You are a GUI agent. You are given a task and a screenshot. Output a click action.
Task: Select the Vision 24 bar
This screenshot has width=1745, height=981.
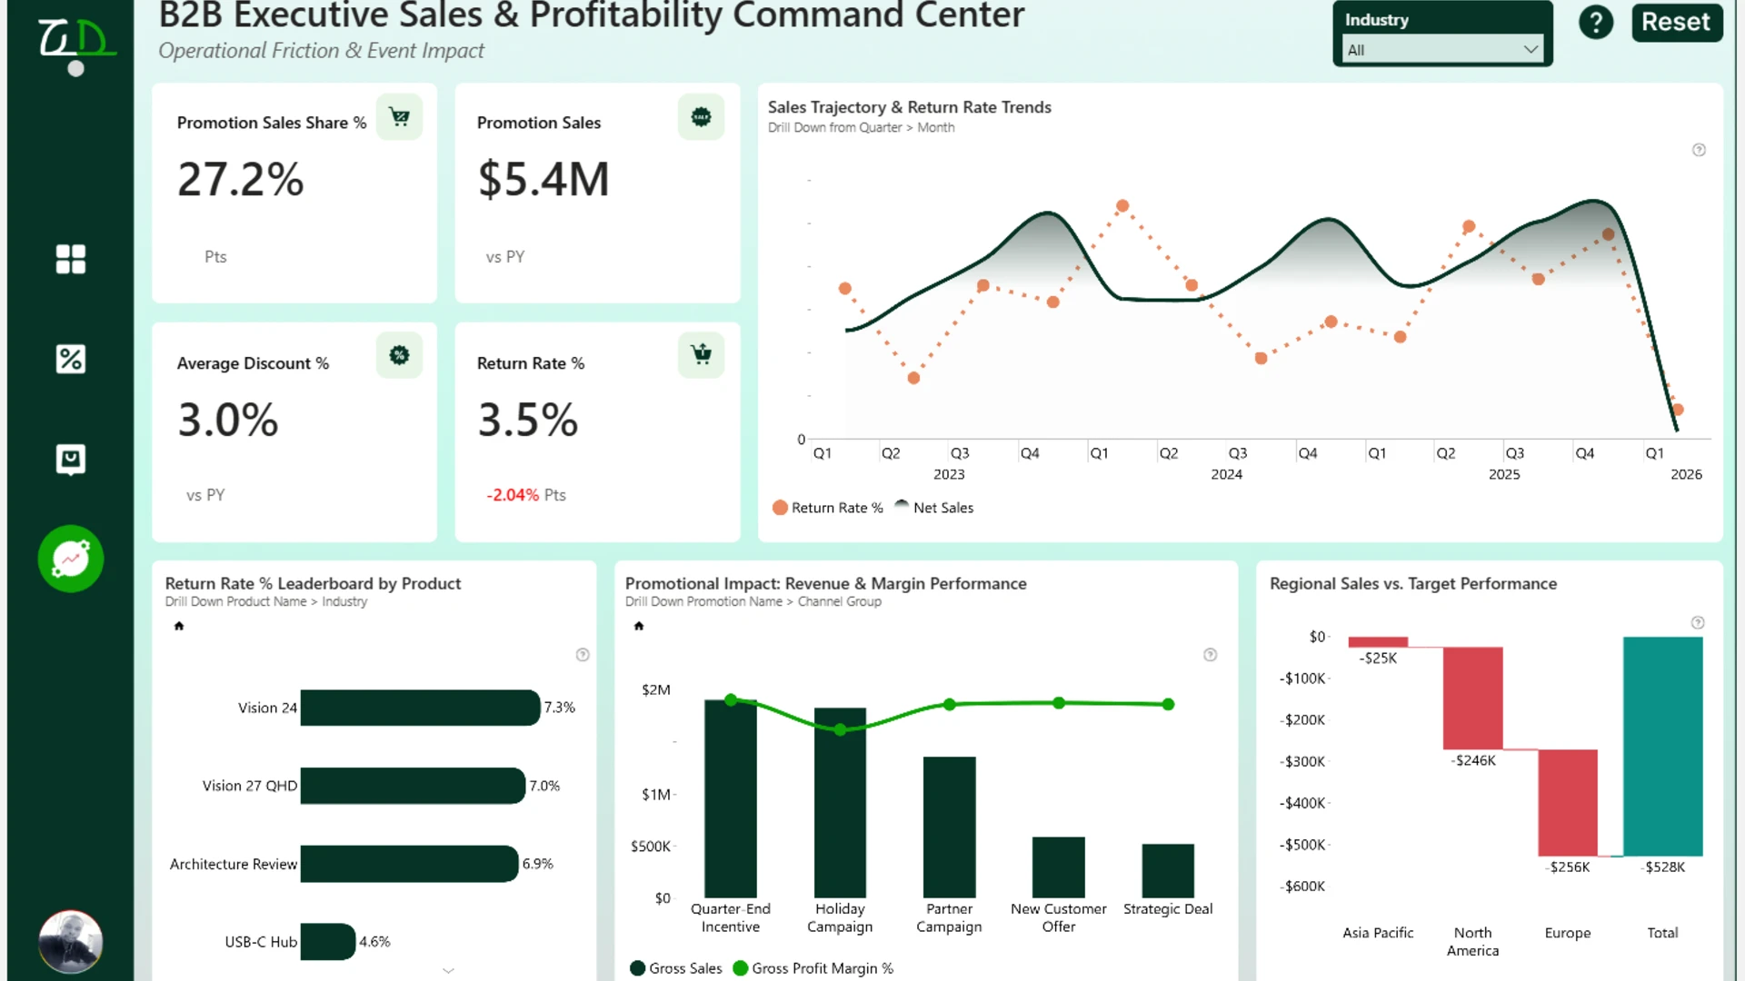pos(420,708)
